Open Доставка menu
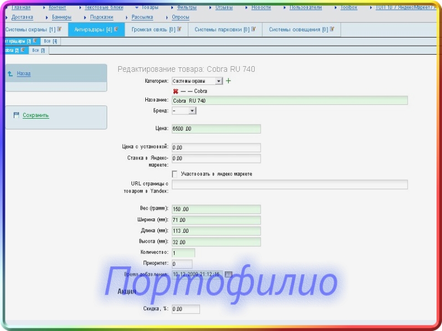Image resolution: width=442 pixels, height=331 pixels. click(22, 17)
